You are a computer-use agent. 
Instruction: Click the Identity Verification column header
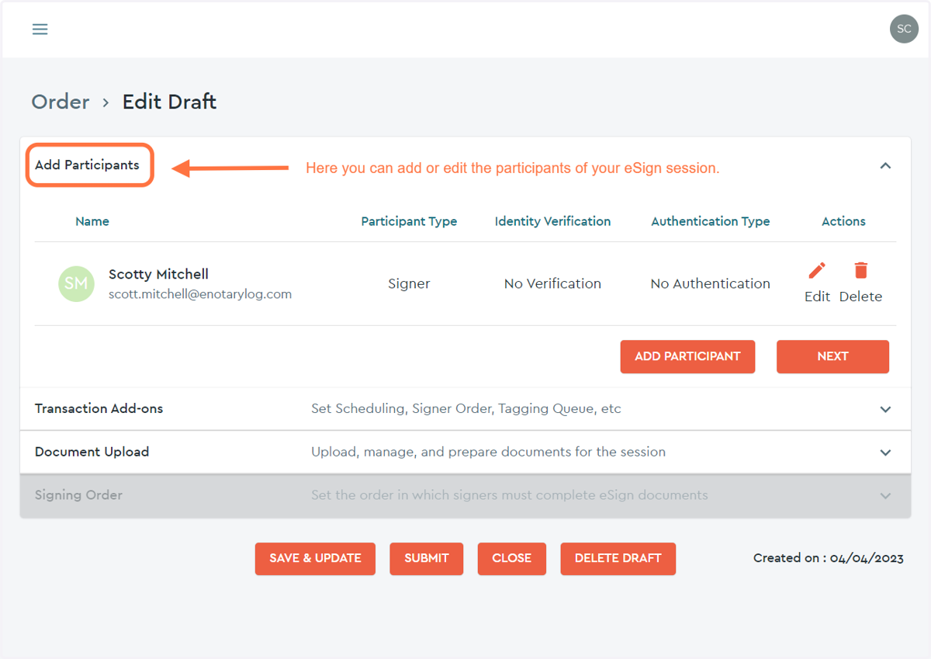[x=552, y=221]
